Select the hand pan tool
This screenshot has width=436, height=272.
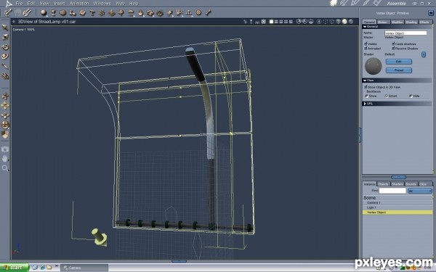[5, 158]
